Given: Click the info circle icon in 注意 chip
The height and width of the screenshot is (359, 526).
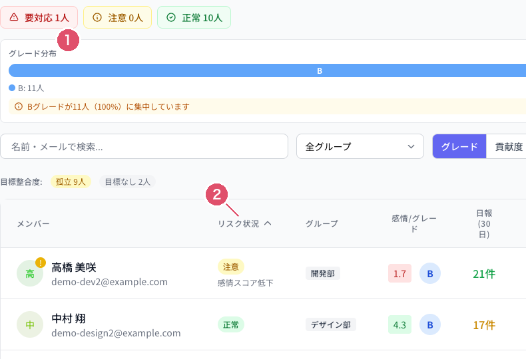Looking at the screenshot, I should (97, 17).
